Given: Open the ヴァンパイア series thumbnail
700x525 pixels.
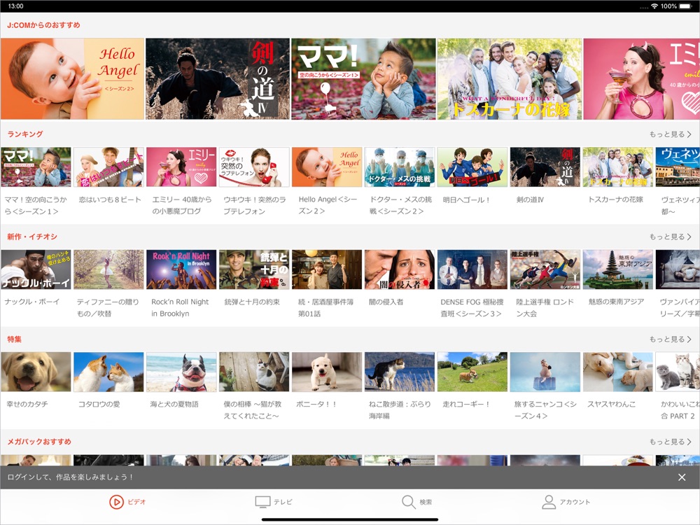Looking at the screenshot, I should tap(678, 269).
